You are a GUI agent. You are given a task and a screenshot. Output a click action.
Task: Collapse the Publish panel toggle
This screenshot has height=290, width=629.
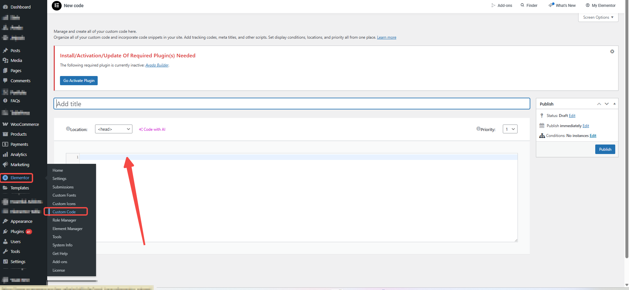pos(614,104)
